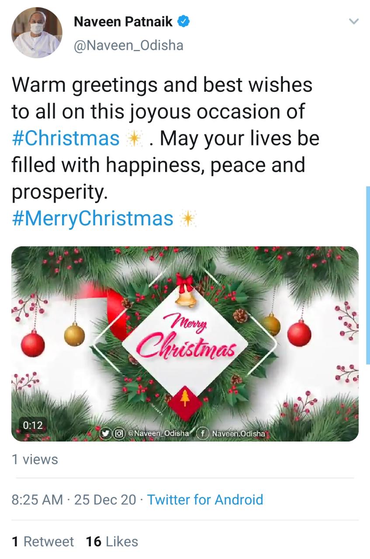Click the 1 views count
Image resolution: width=370 pixels, height=559 pixels.
35,459
